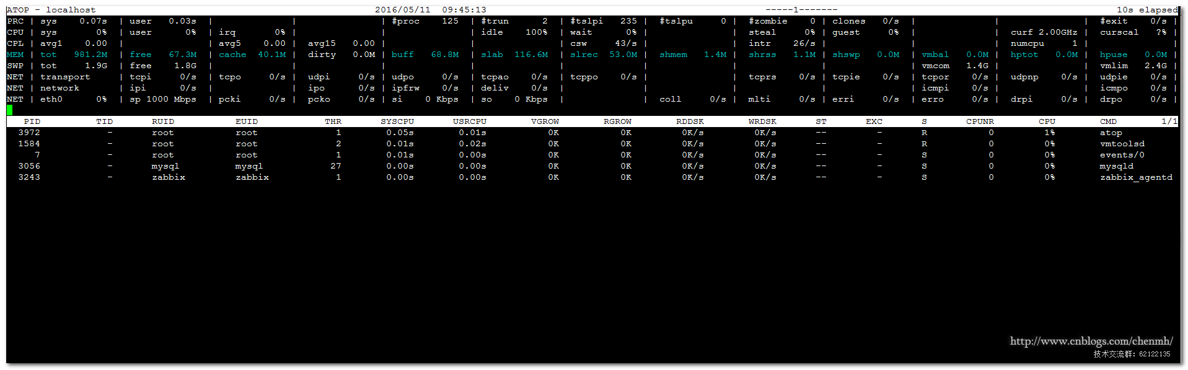The width and height of the screenshot is (1188, 370).
Task: Click the #tslpi value 235
Action: [628, 21]
